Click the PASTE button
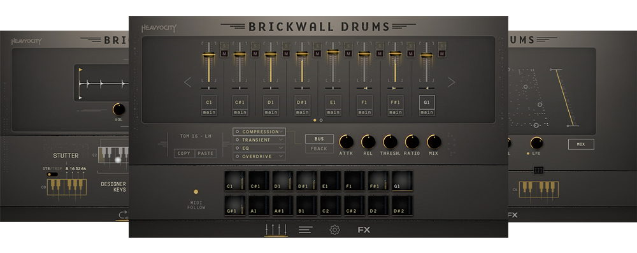The width and height of the screenshot is (637, 253). coord(206,154)
